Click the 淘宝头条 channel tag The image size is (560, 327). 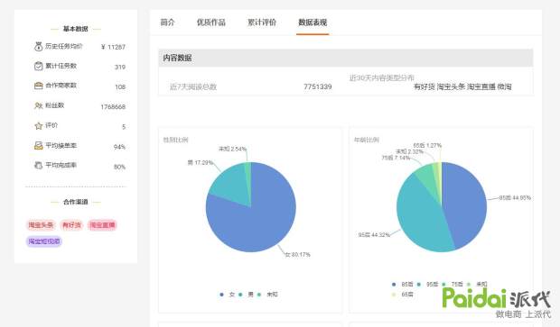[41, 225]
